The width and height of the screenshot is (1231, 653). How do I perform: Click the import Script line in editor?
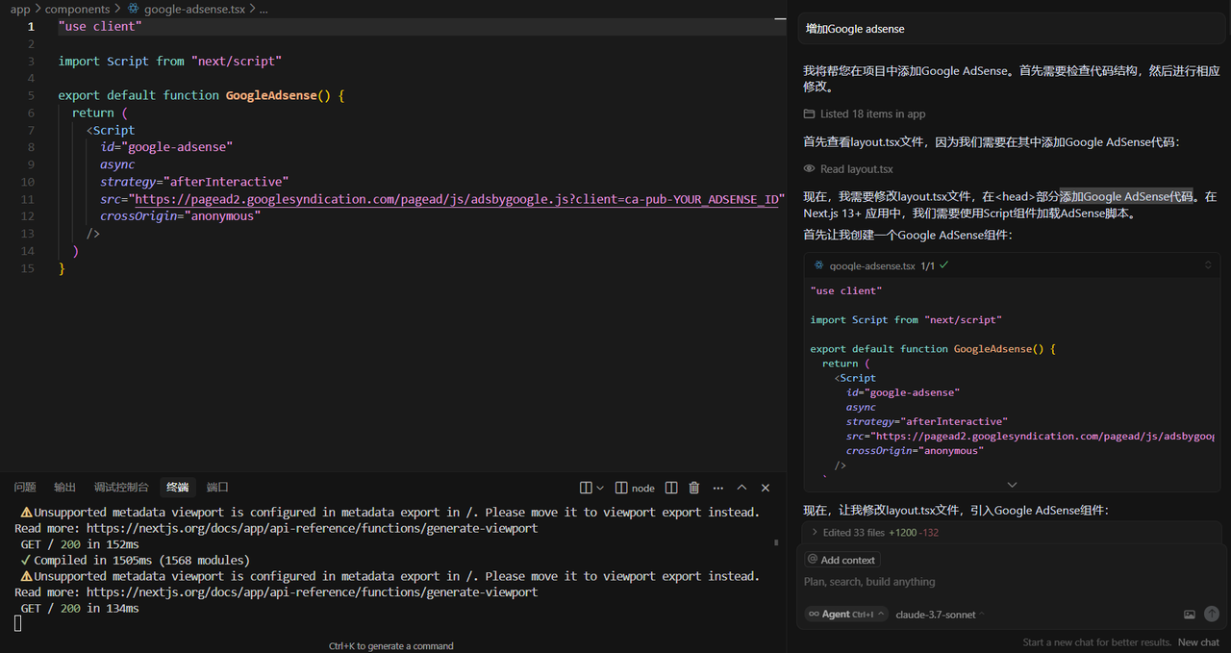[x=170, y=61]
